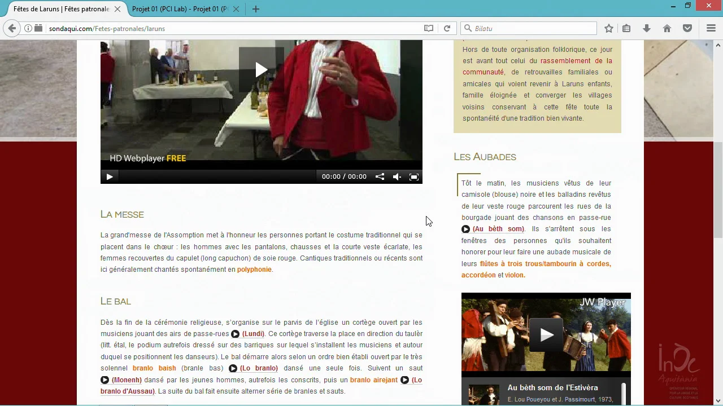Viewport: 723px width, 406px height.
Task: Enter fullscreen on the main video
Action: pos(414,176)
